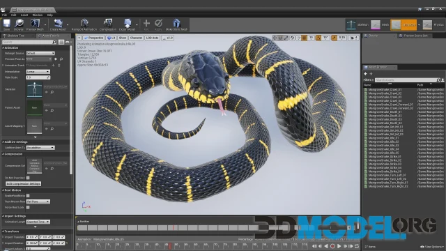Click the use-selected arrow beside Preview Pose Asset
The height and width of the screenshot is (251, 446).
click(56, 59)
